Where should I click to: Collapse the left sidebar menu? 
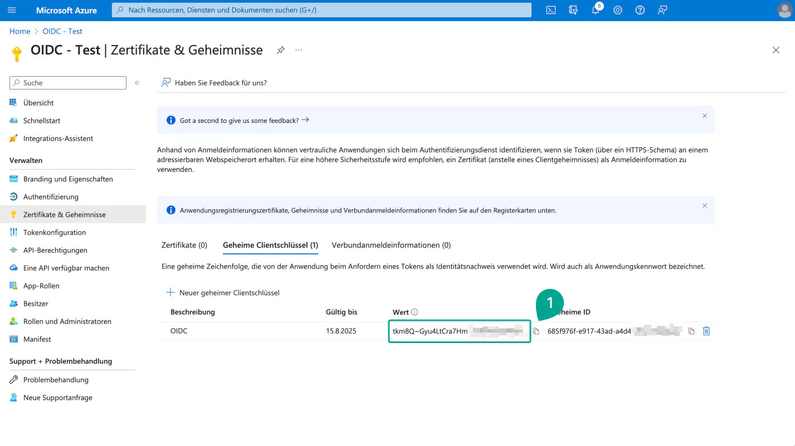pos(137,83)
